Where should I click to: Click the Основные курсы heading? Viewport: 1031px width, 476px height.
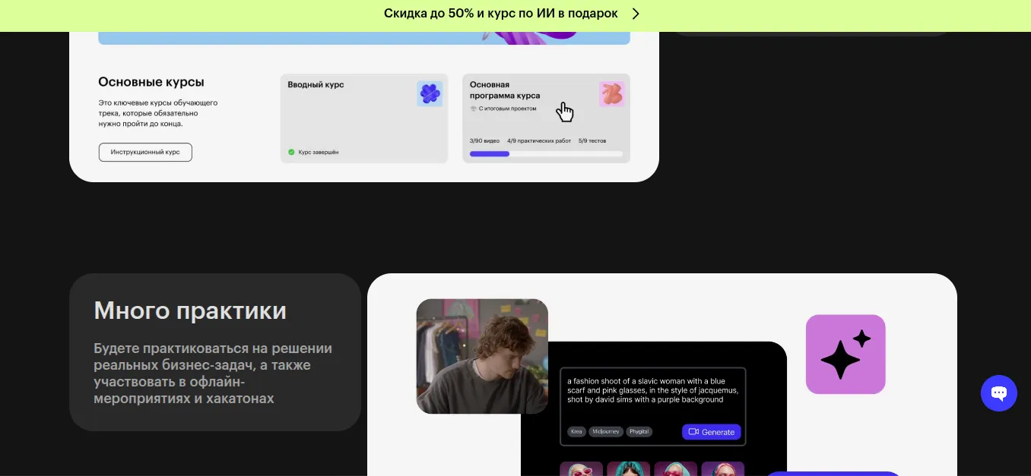coord(151,82)
